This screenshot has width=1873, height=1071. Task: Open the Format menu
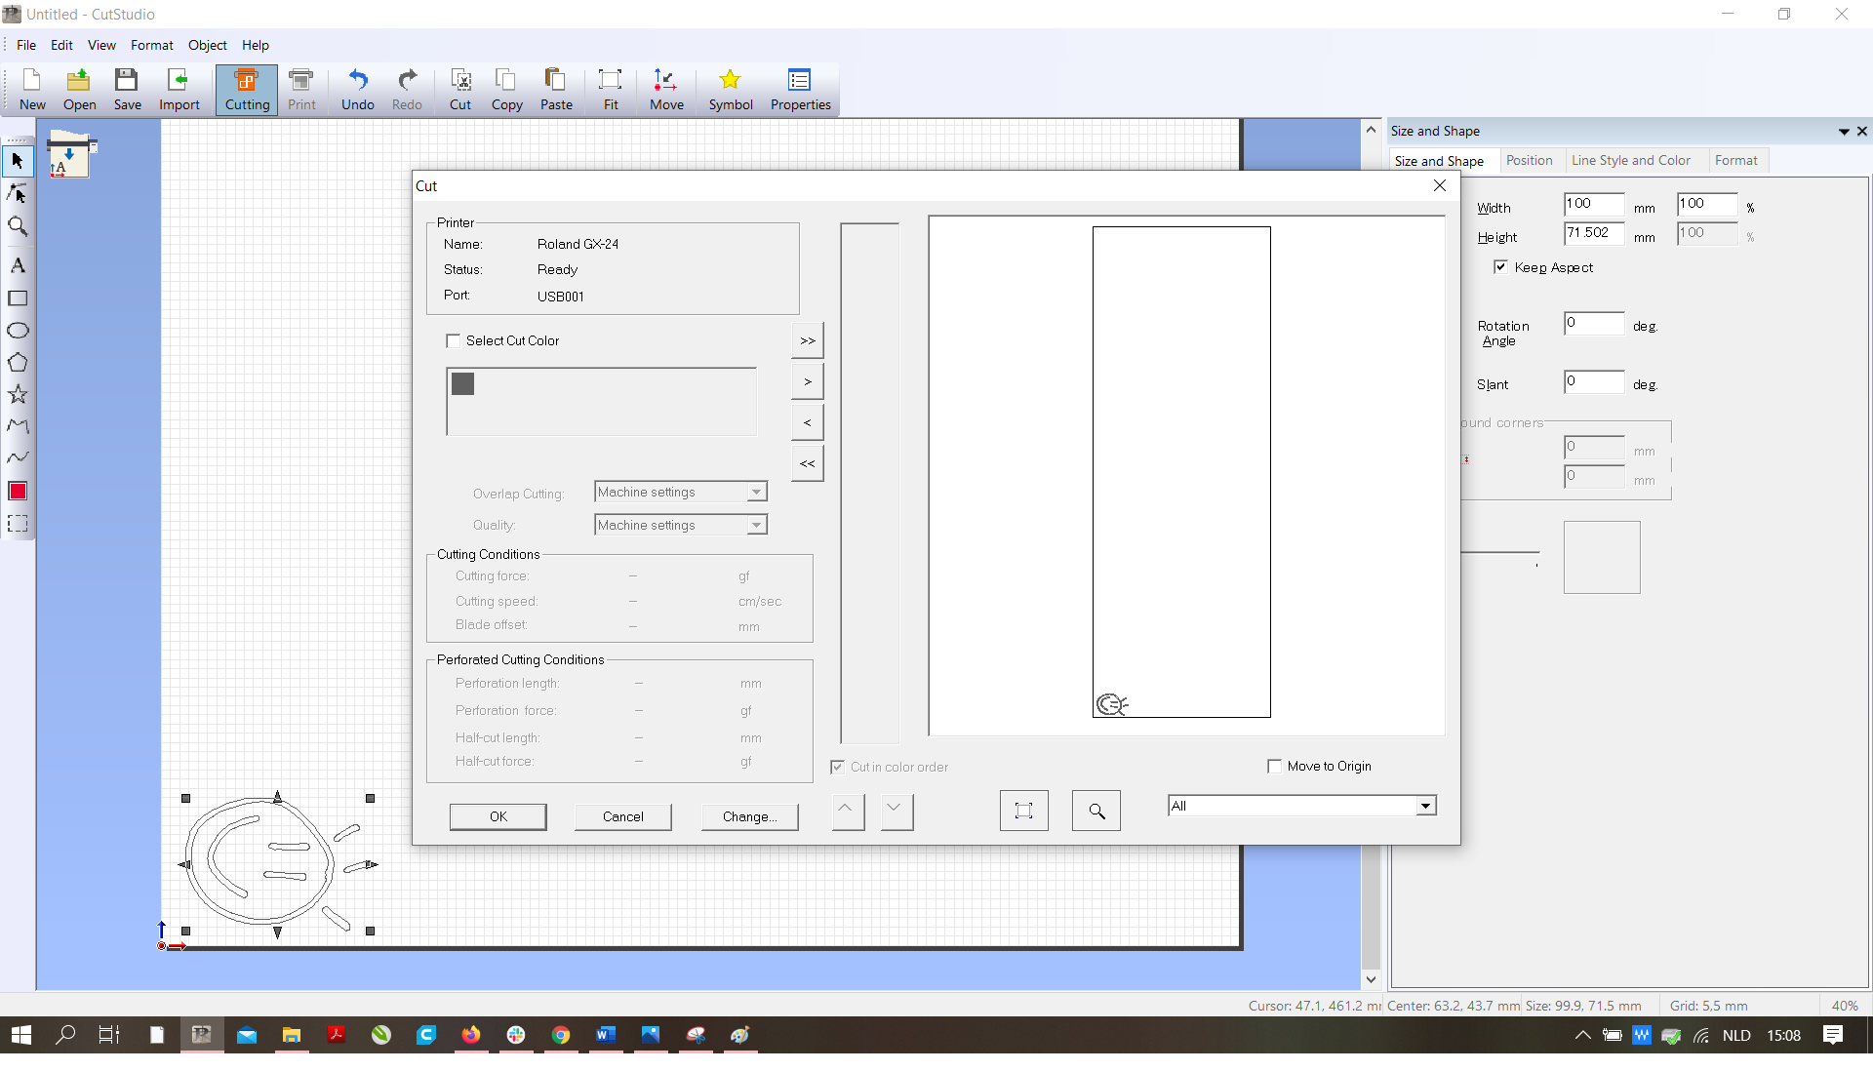click(x=152, y=45)
